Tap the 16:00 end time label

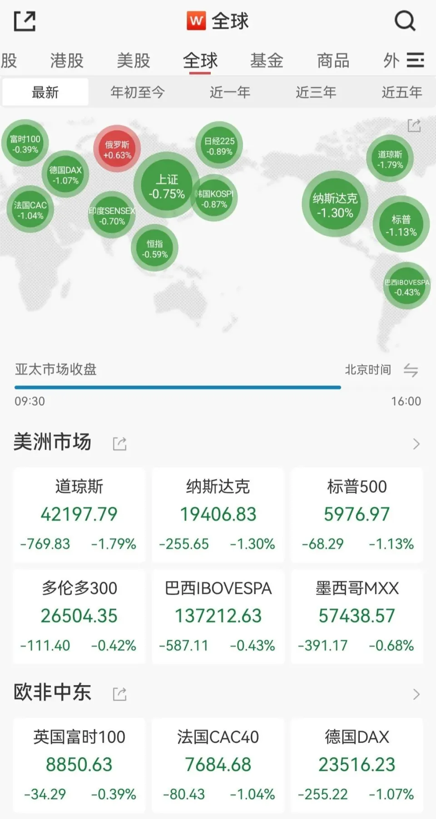pos(406,401)
